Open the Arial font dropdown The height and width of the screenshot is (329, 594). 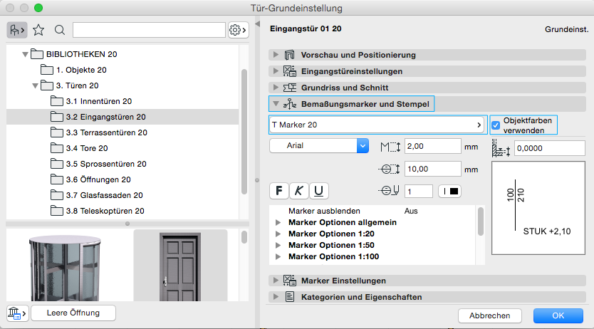pyautogui.click(x=318, y=145)
